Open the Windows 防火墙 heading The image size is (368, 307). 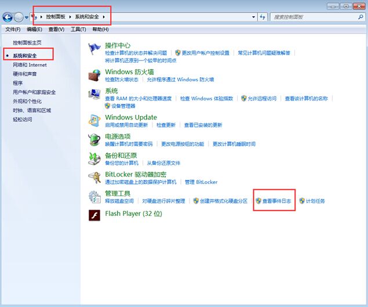[129, 72]
